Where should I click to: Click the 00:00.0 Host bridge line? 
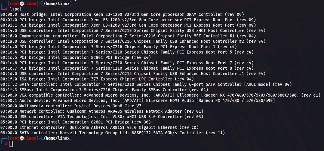(122, 14)
